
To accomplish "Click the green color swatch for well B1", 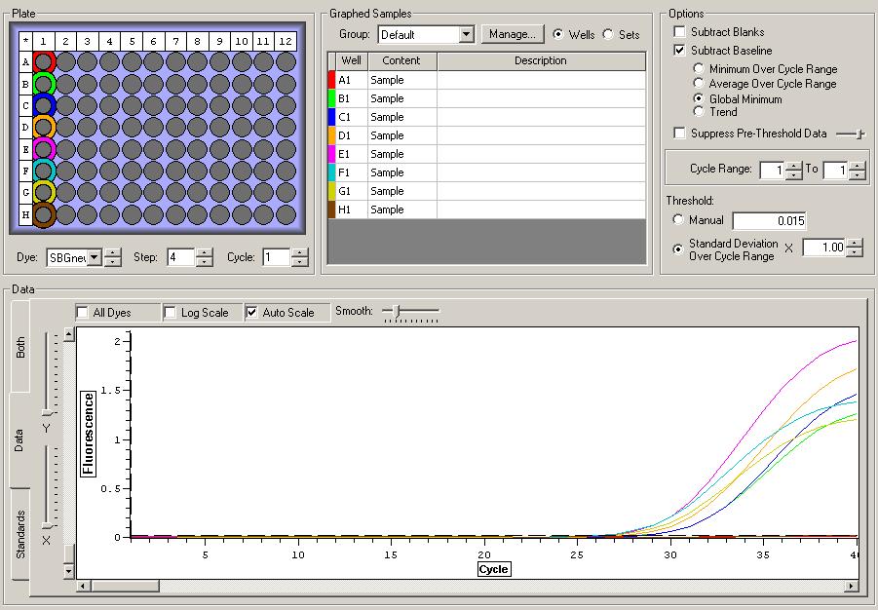I will [331, 98].
